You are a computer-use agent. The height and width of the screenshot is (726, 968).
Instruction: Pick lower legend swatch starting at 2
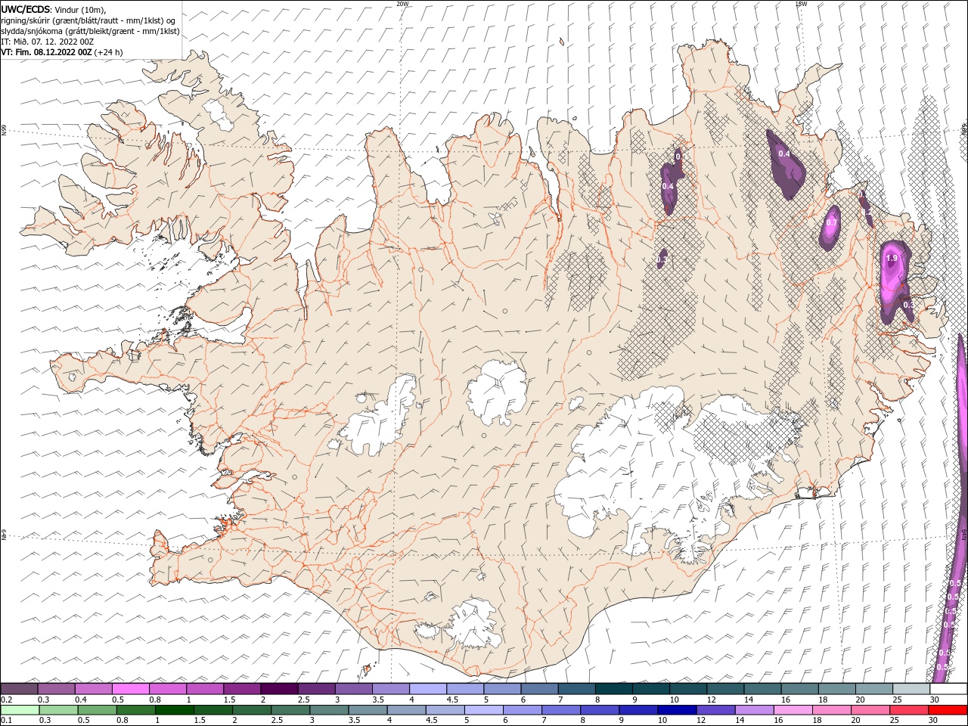point(251,710)
